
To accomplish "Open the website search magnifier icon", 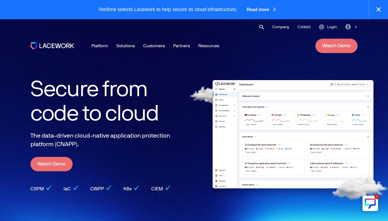I will [262, 27].
